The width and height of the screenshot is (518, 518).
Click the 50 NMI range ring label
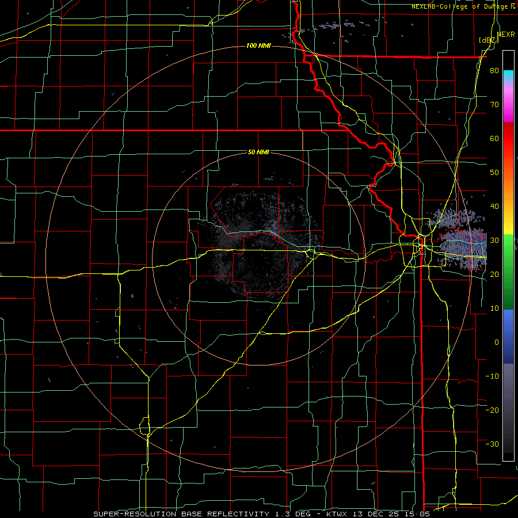point(258,153)
